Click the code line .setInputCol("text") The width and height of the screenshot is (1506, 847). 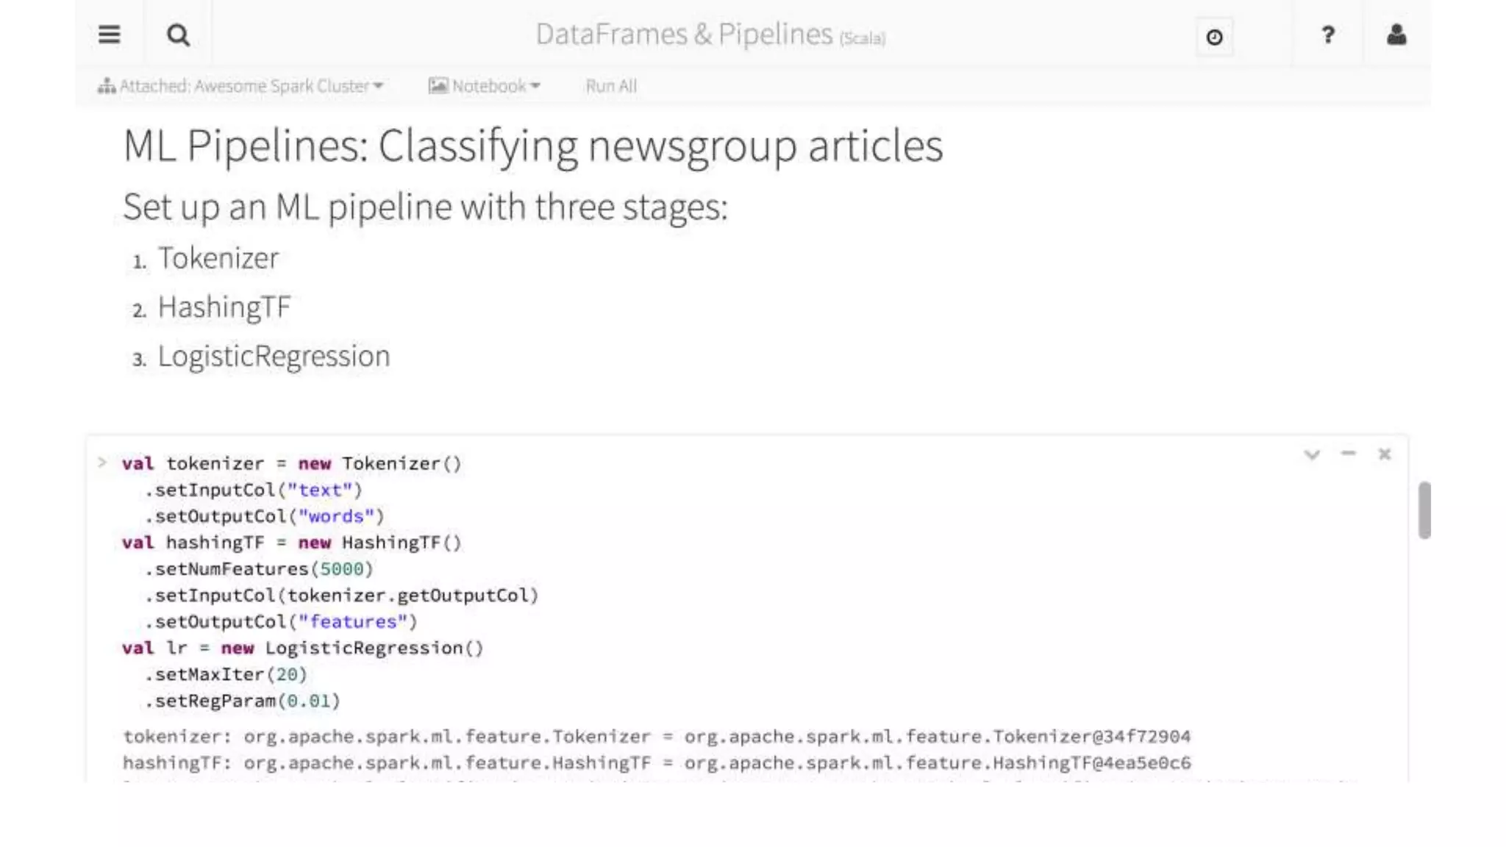254,490
